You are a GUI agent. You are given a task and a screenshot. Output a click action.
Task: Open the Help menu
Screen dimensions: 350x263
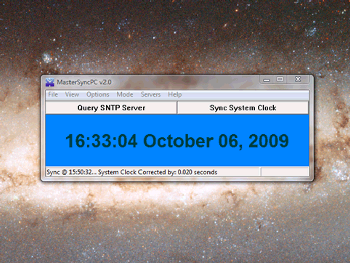(175, 94)
